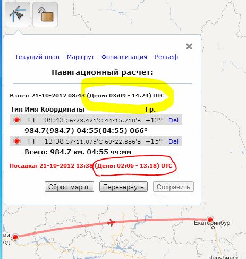Screen dimensions: 246x259
Task: Open the Текущий план tab
Action: point(37,57)
